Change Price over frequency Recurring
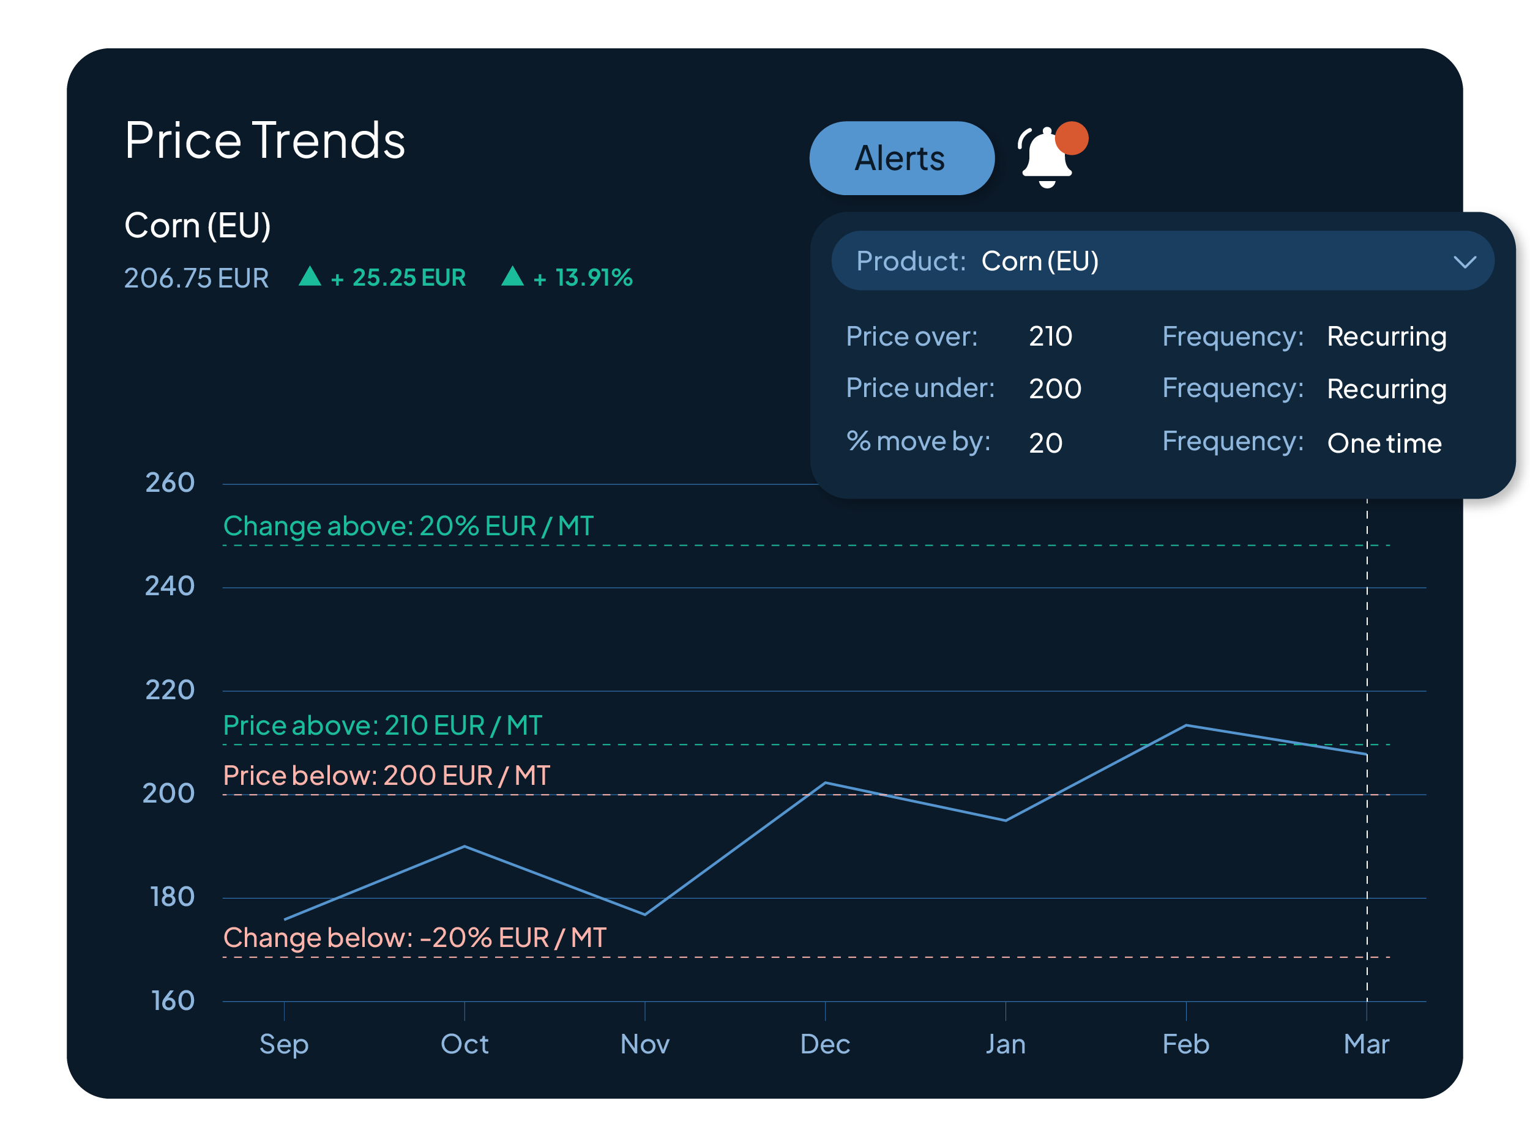 pyautogui.click(x=1386, y=336)
